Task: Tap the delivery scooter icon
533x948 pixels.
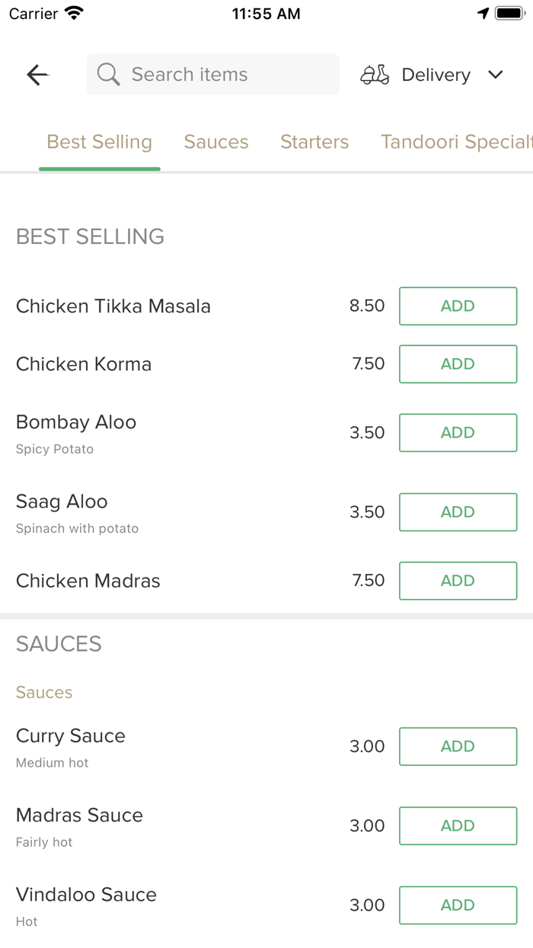Action: pos(374,74)
